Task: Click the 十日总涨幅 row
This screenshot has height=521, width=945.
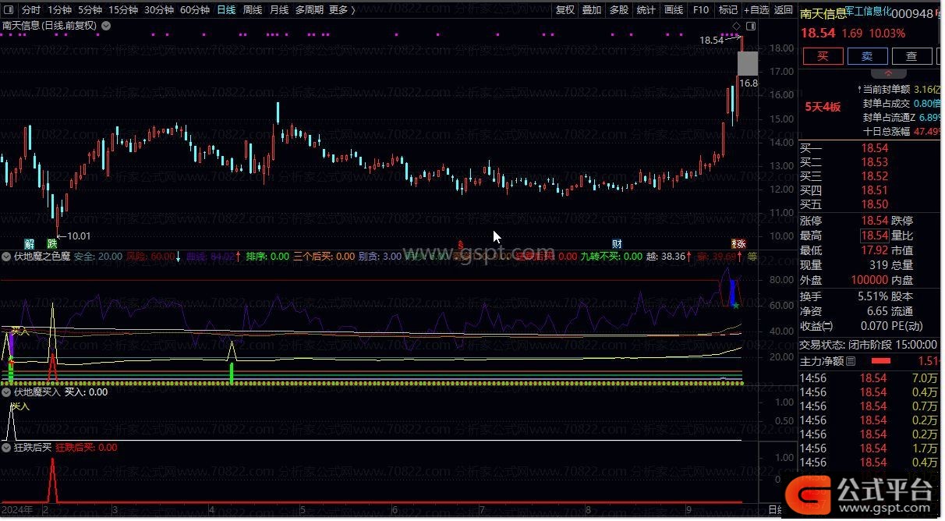Action: tap(903, 131)
